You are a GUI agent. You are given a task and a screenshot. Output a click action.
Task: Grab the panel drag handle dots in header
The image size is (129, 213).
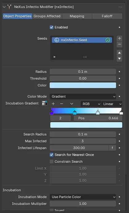120,7
